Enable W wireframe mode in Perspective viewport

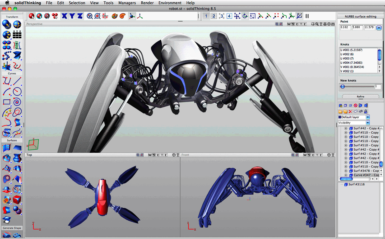(x=289, y=24)
